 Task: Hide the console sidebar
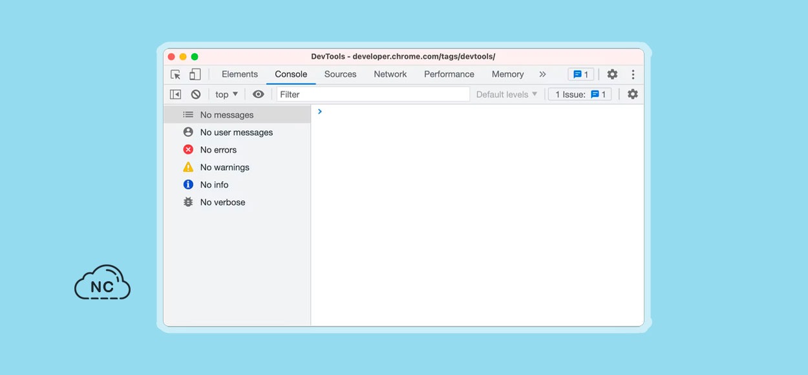coord(175,94)
